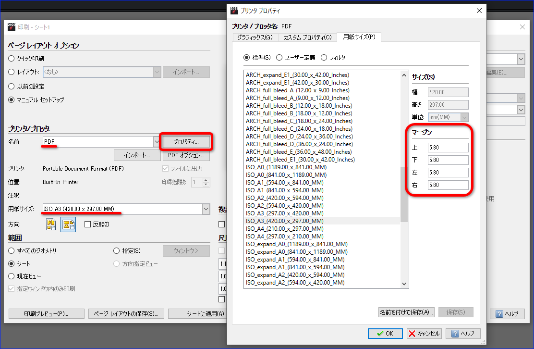The height and width of the screenshot is (349, 534).
Task: Enable the 反転 checkbox
Action: coord(87,224)
